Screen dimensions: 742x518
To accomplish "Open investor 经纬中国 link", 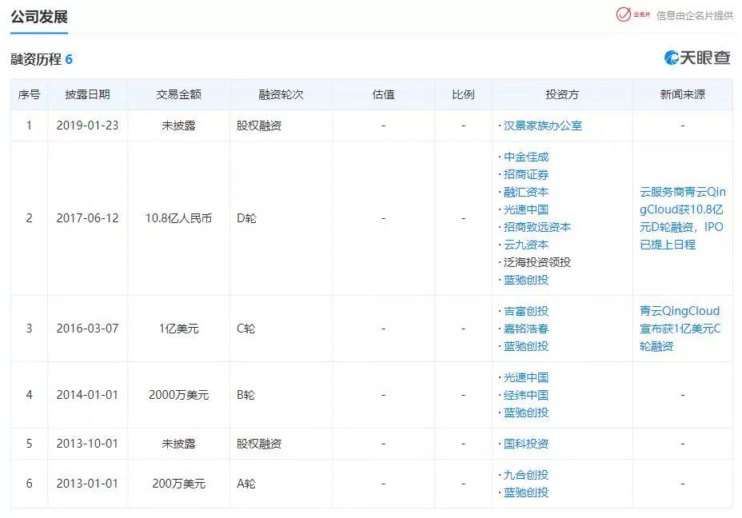I will point(526,395).
